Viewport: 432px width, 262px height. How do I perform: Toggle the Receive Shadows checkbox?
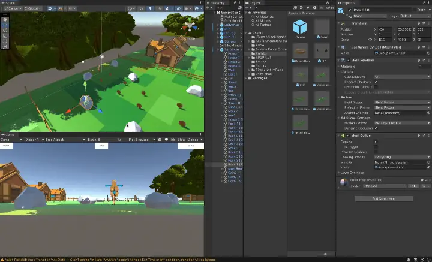point(376,82)
